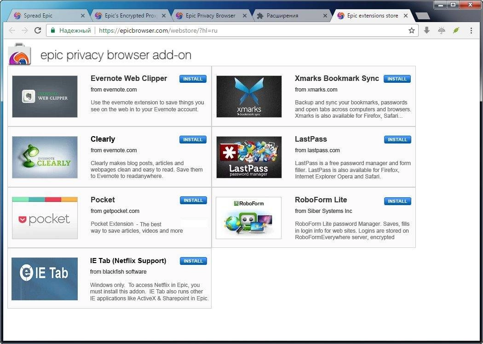Viewport: 483px width, 344px height.
Task: Reload the current page
Action: click(x=38, y=30)
